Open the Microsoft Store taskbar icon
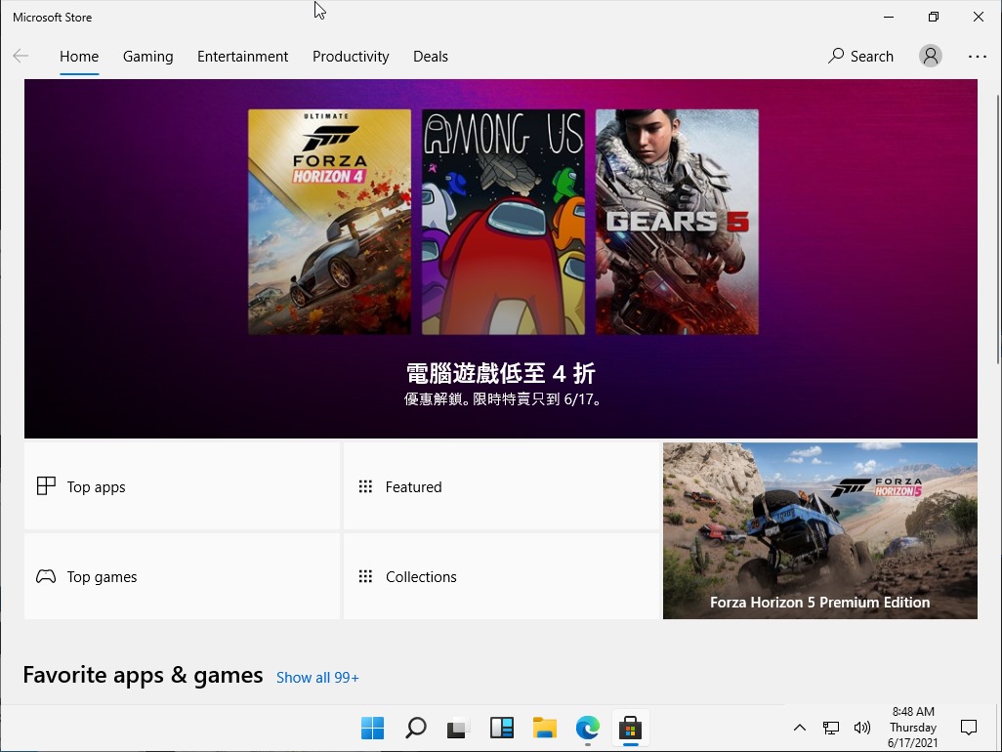 pos(630,728)
